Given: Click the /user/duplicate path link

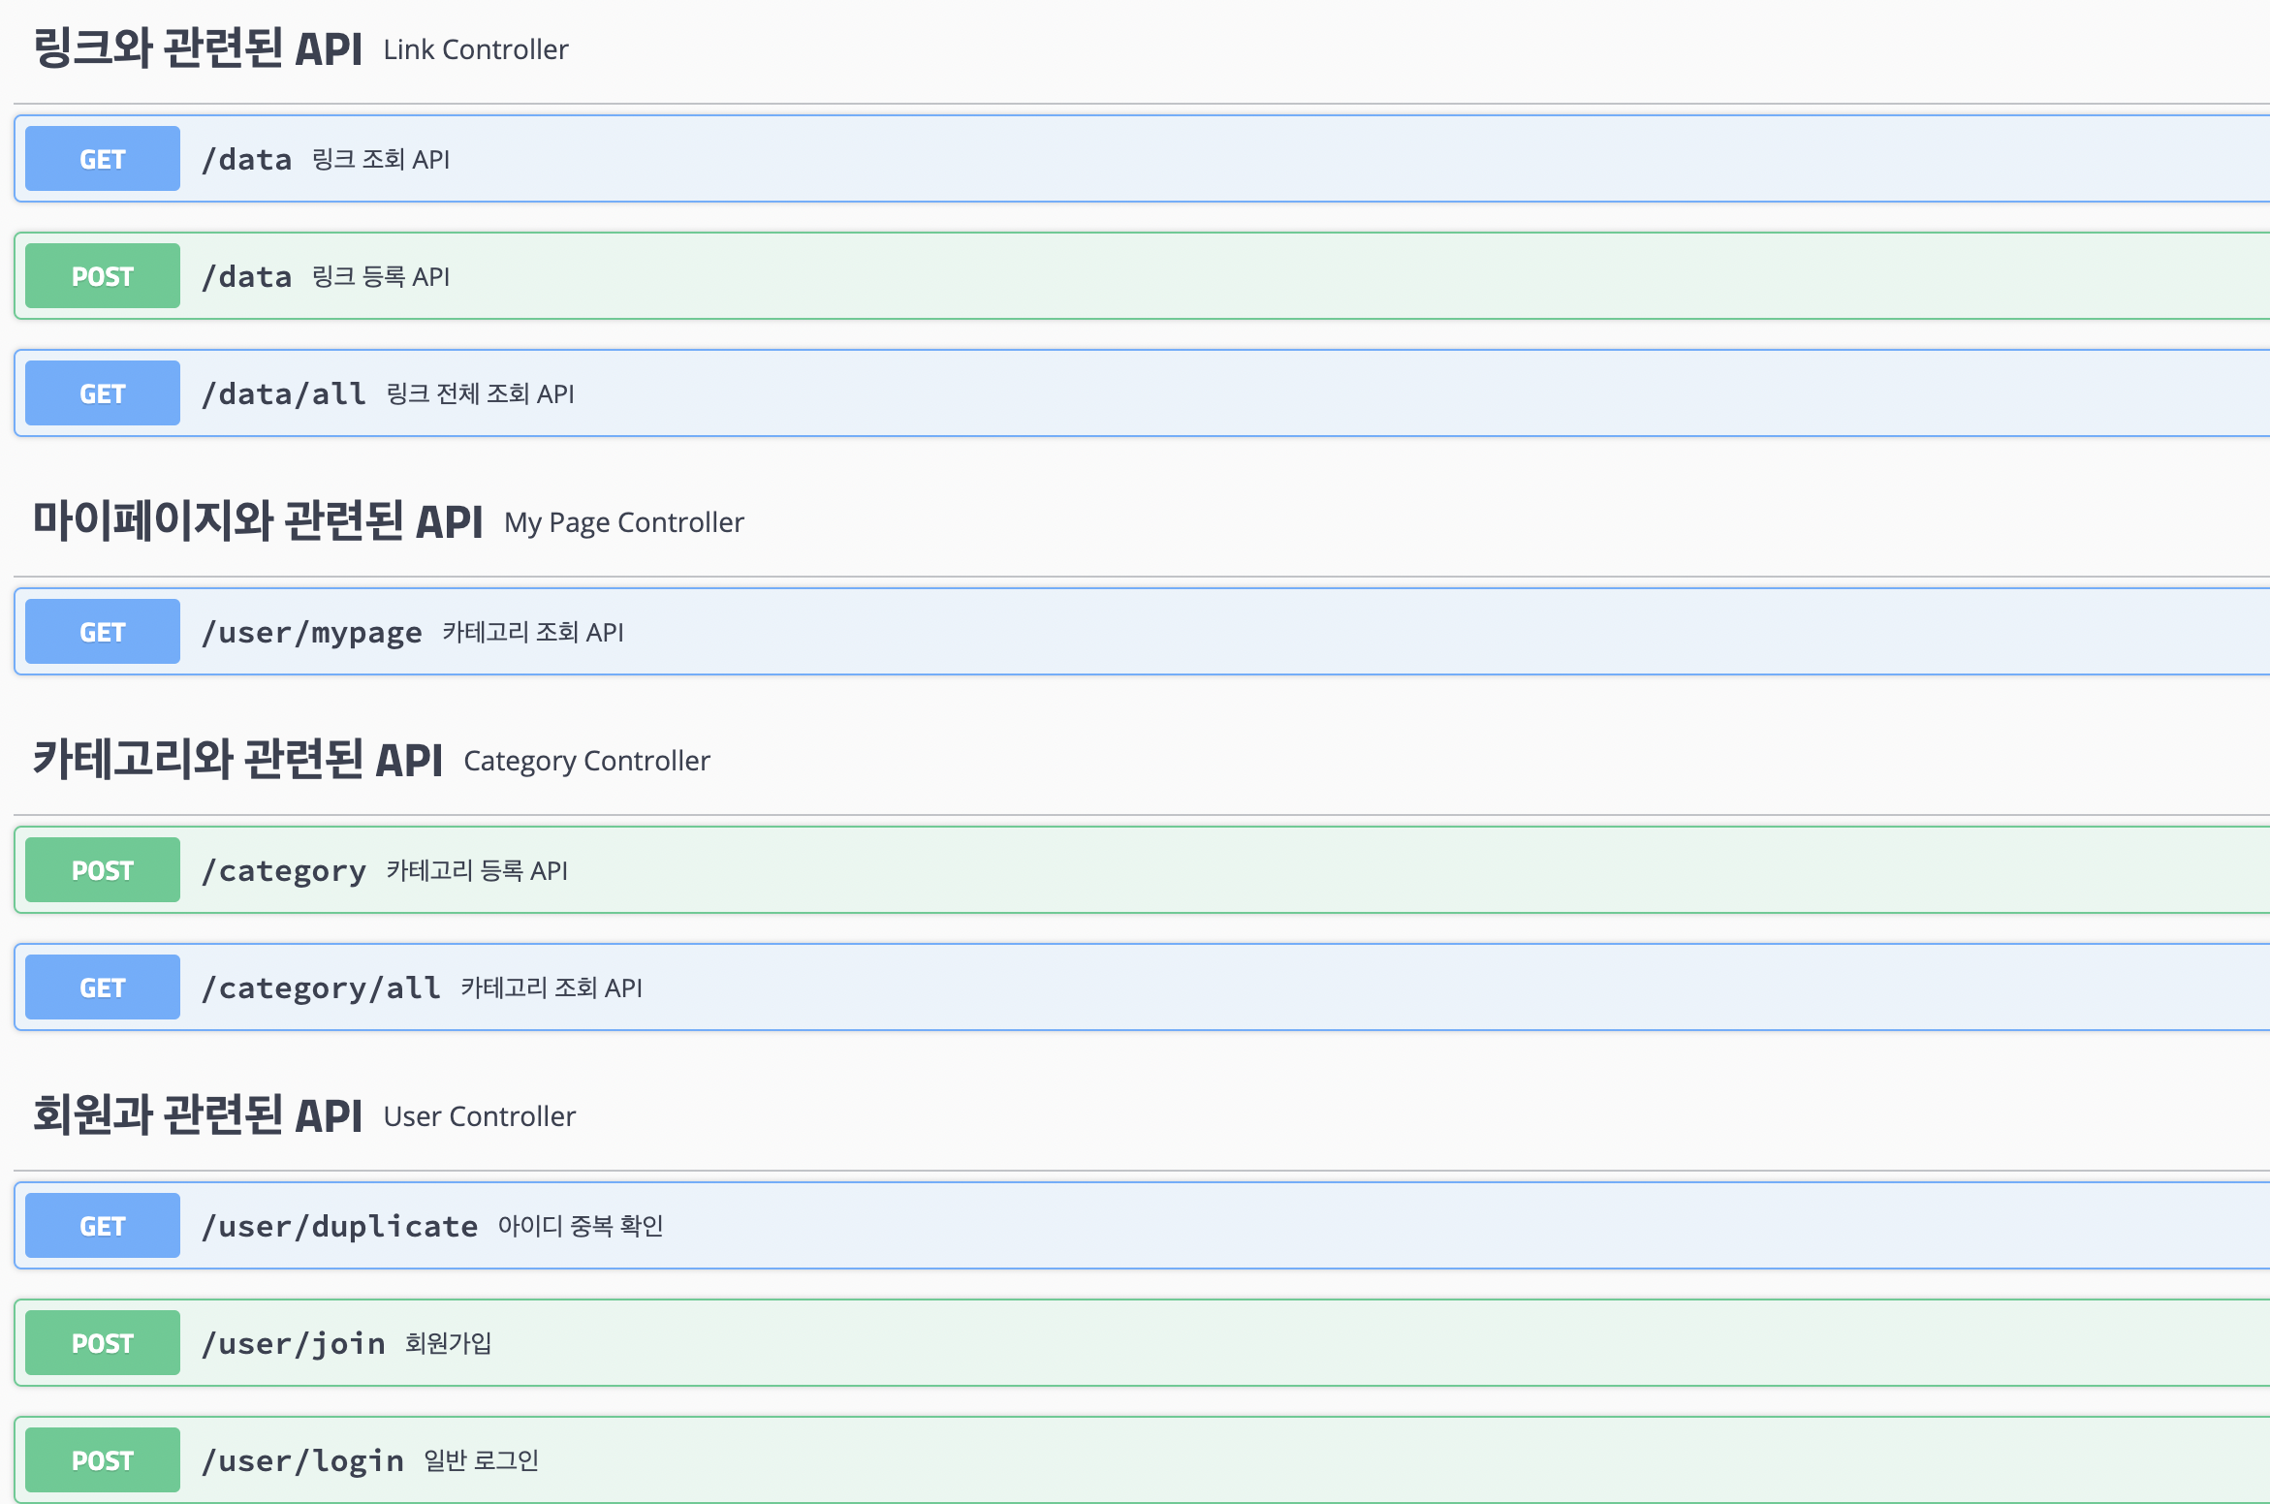Looking at the screenshot, I should point(339,1226).
